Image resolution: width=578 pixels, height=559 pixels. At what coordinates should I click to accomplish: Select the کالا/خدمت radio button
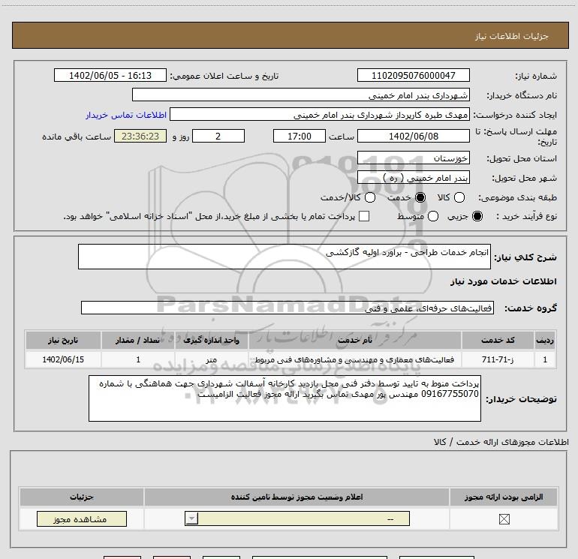(x=370, y=197)
